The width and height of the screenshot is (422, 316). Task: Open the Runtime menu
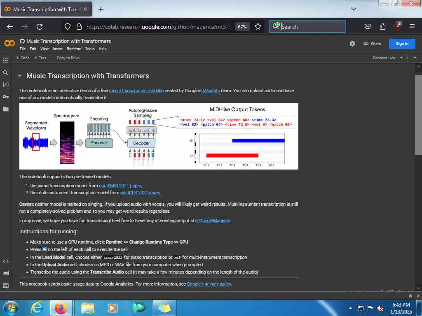click(x=74, y=49)
